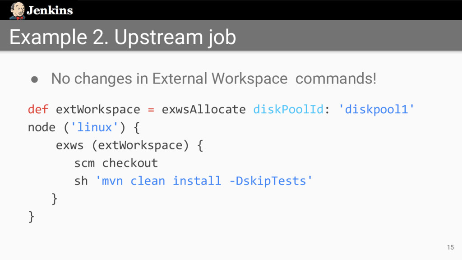Select the 'linux' label string

(x=95, y=128)
